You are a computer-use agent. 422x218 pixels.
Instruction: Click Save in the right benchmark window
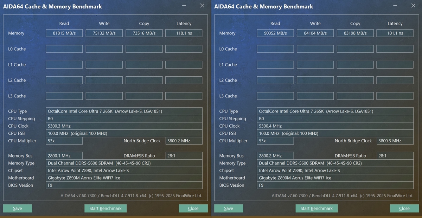[x=229, y=209]
